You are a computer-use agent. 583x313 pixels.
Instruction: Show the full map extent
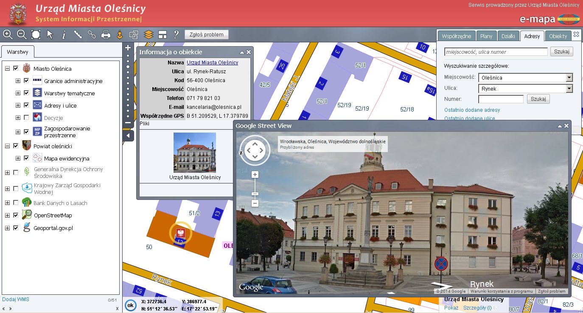(x=36, y=34)
